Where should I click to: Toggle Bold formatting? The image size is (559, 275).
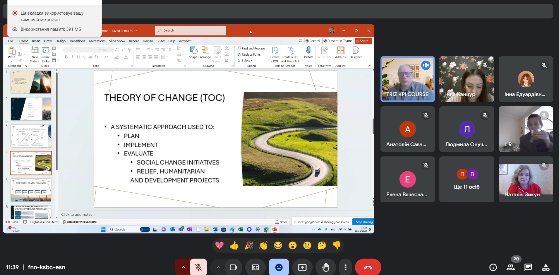pyautogui.click(x=66, y=57)
